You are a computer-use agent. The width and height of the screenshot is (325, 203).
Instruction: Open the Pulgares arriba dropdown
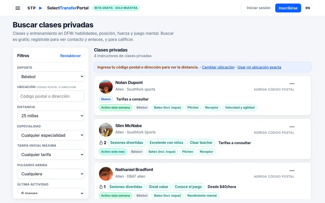(x=51, y=174)
